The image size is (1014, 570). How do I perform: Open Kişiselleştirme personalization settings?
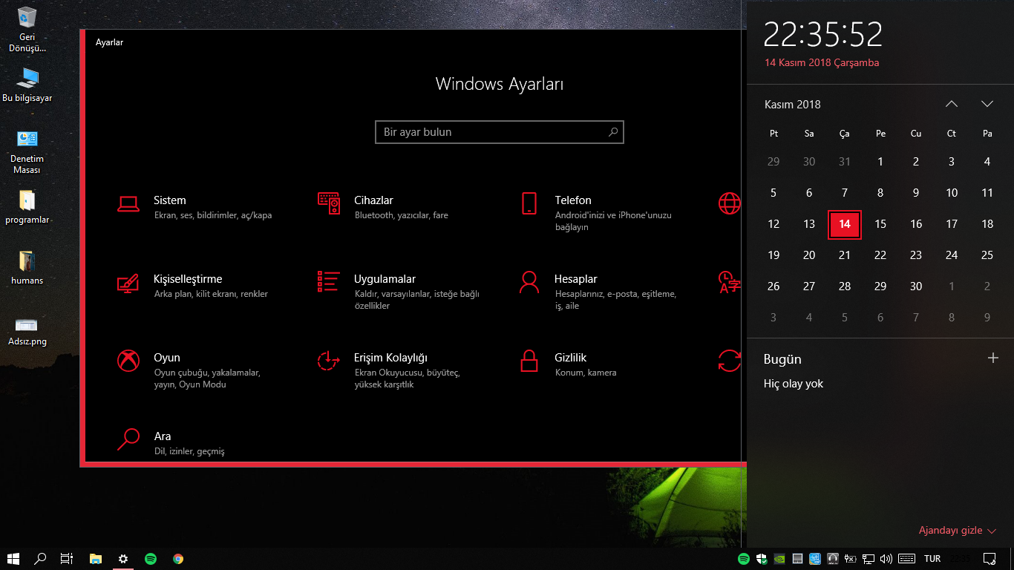point(193,286)
